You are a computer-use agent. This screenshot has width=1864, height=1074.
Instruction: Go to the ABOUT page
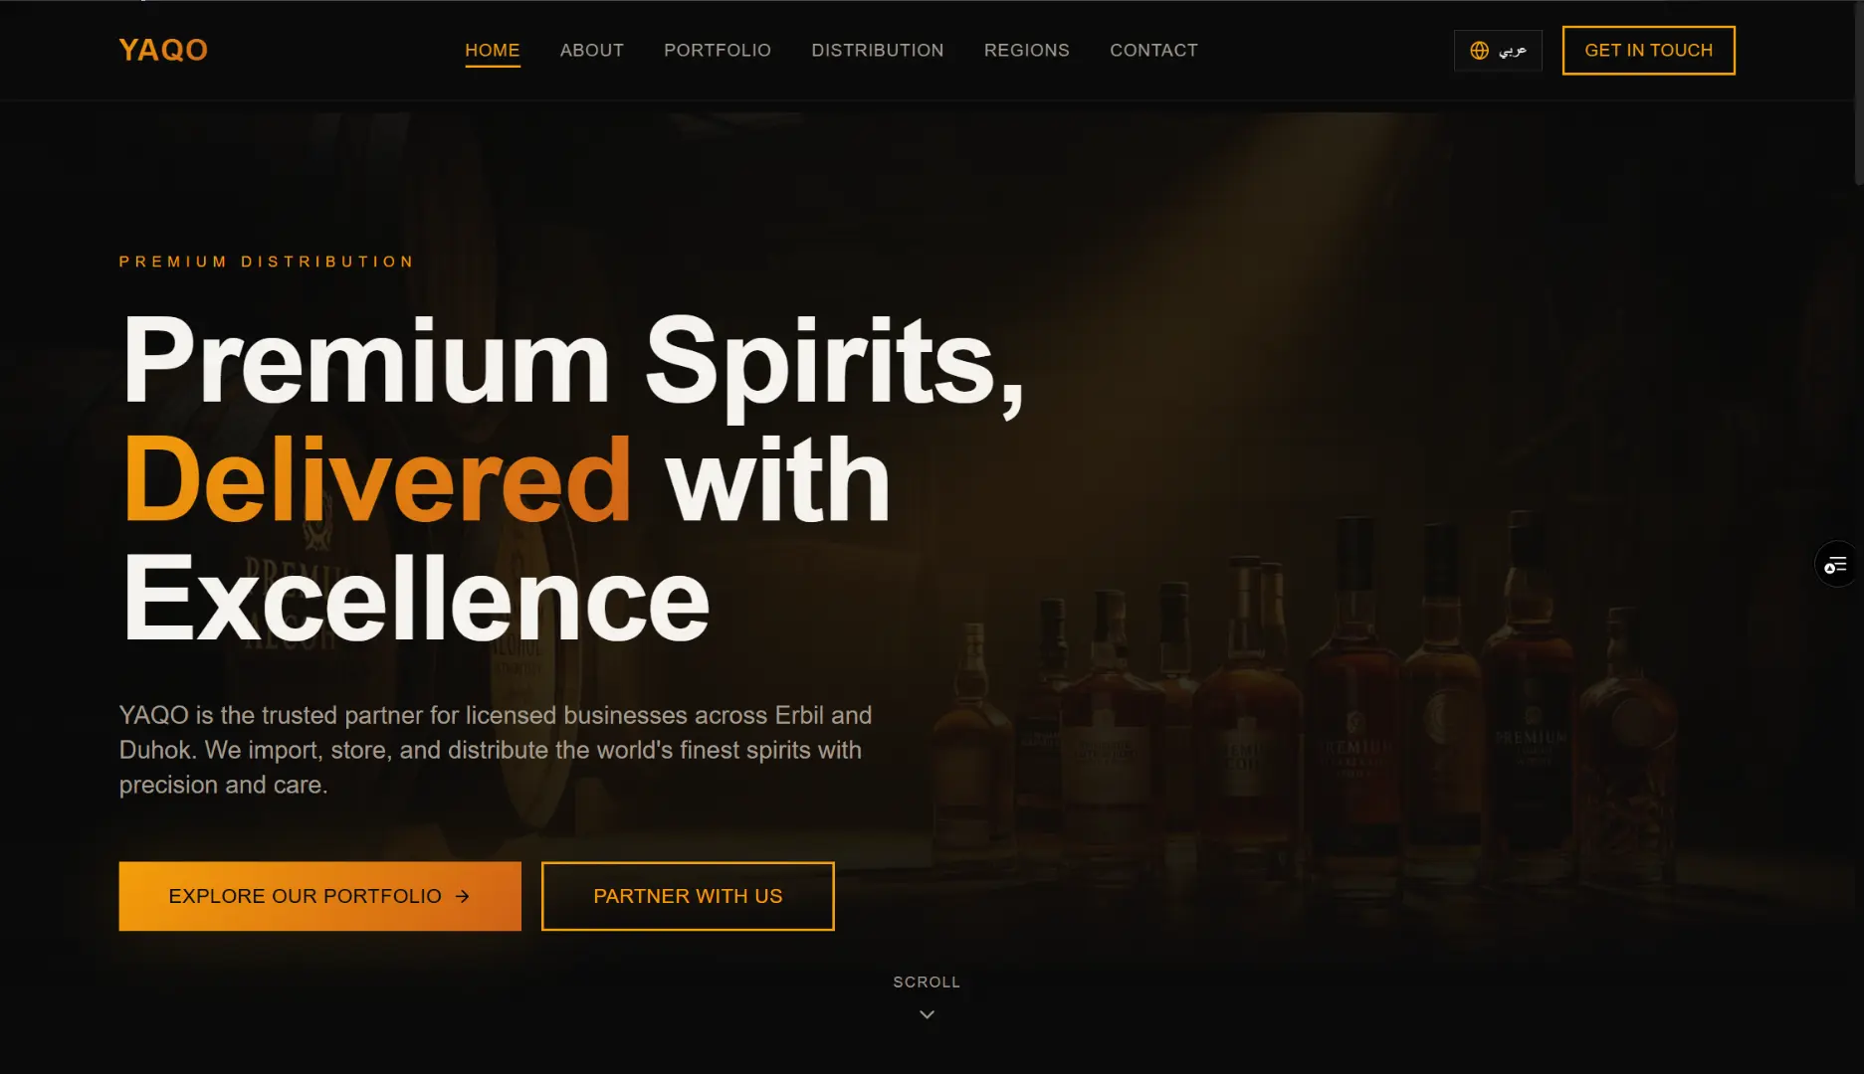coord(592,50)
